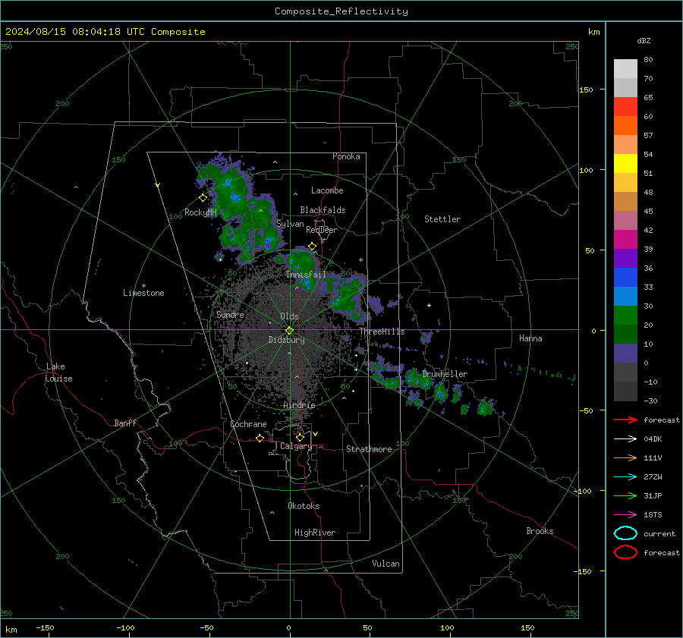Click the Banff label
The image size is (683, 638).
(125, 423)
